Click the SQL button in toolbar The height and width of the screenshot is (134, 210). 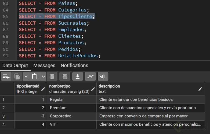point(103,76)
